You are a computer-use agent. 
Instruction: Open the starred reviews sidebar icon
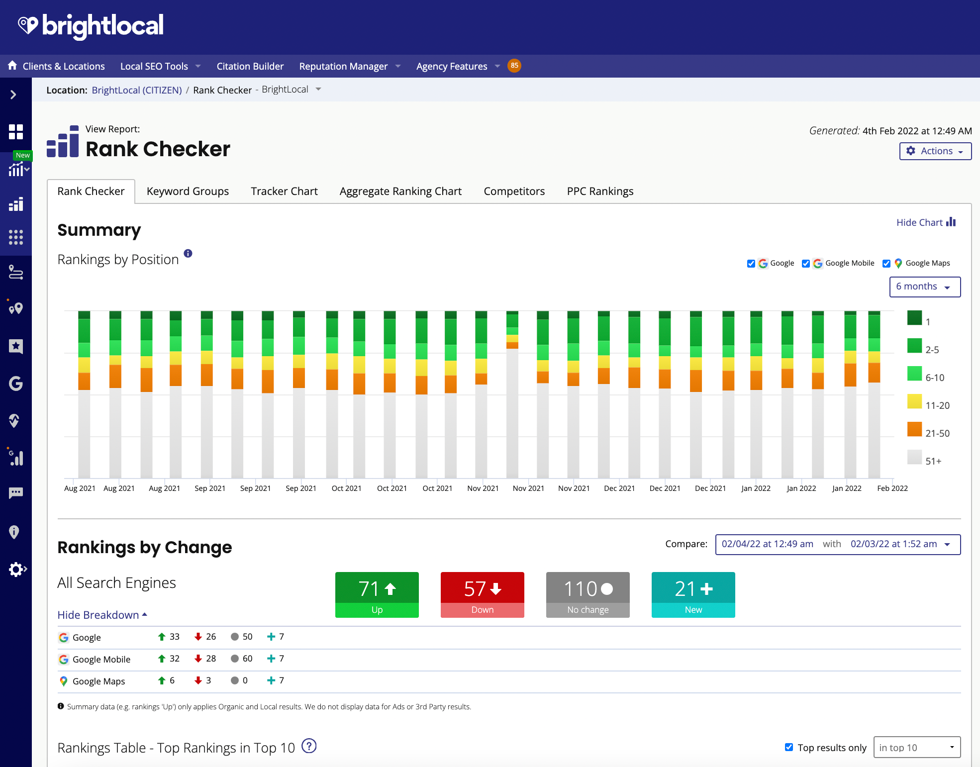pyautogui.click(x=16, y=346)
